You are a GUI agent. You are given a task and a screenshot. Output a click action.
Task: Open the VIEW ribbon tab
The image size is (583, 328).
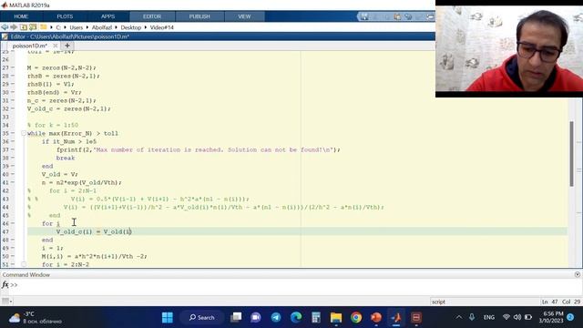[244, 16]
